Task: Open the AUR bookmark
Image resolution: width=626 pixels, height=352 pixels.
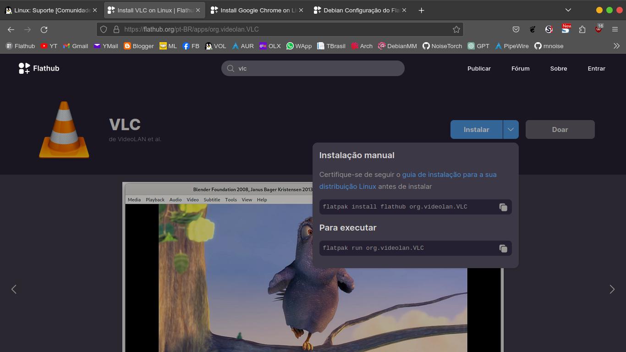Action: click(x=243, y=46)
